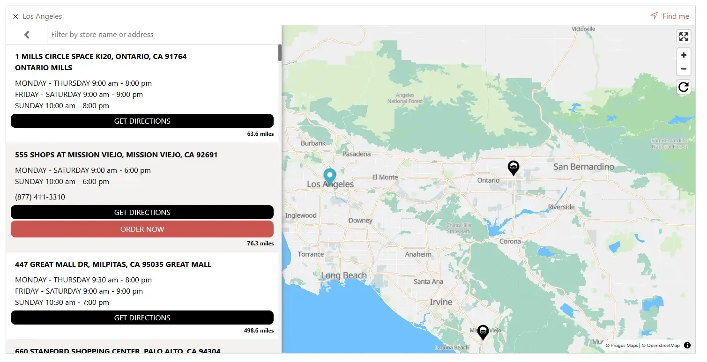Open map attribution info icon
Image resolution: width=707 pixels, height=362 pixels.
click(x=687, y=345)
